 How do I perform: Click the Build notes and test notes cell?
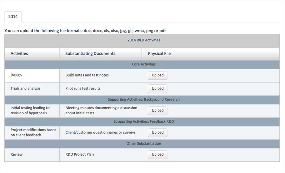coord(87,75)
